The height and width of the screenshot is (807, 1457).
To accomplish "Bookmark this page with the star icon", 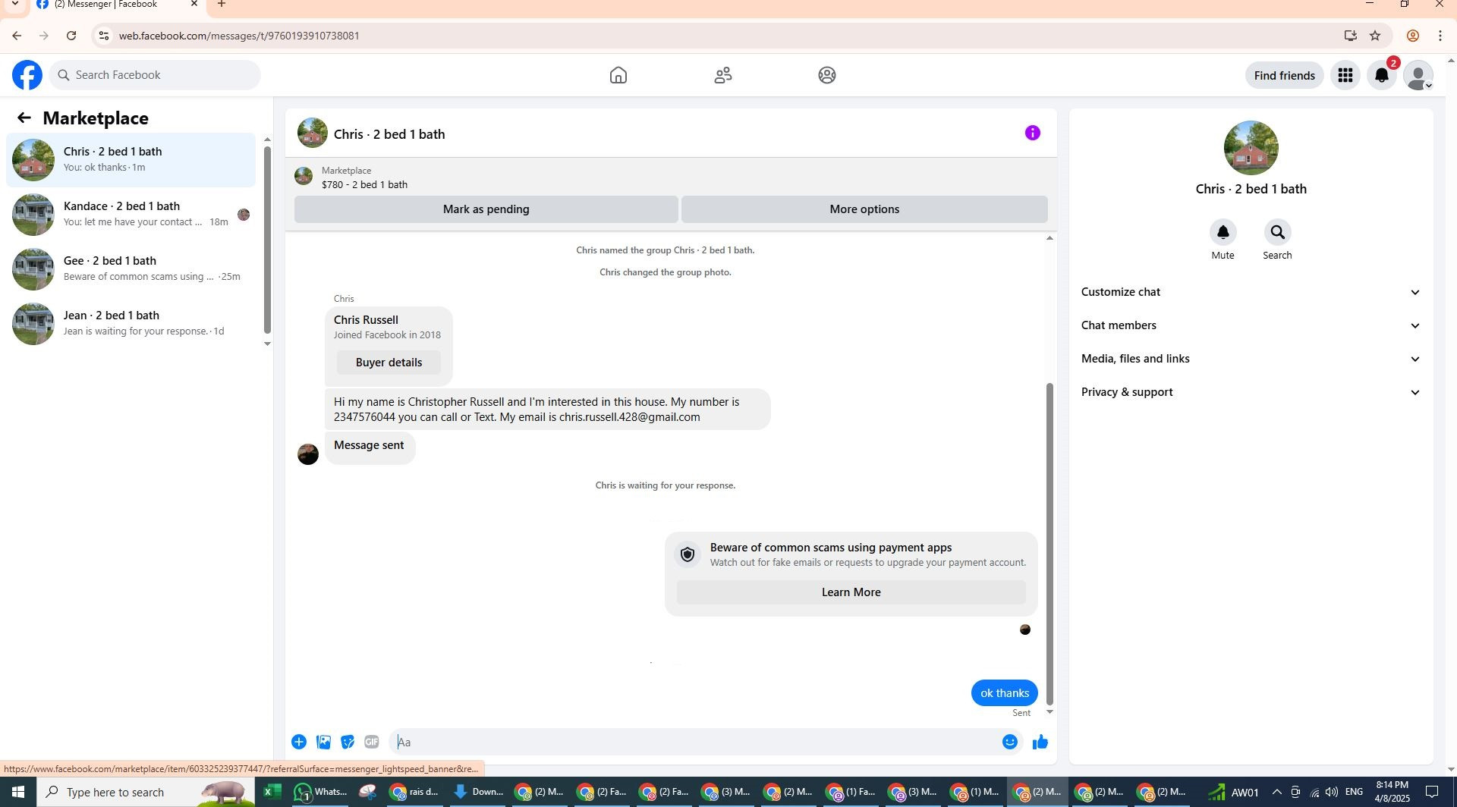I will click(1375, 36).
